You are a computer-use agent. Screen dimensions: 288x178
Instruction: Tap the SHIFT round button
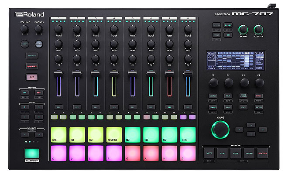(x=24, y=44)
